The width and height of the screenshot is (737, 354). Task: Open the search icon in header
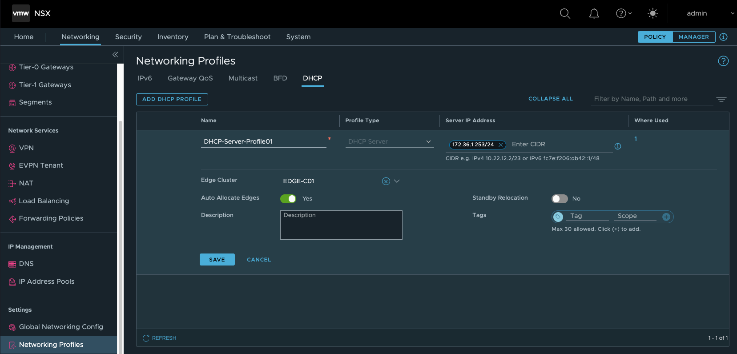[565, 14]
